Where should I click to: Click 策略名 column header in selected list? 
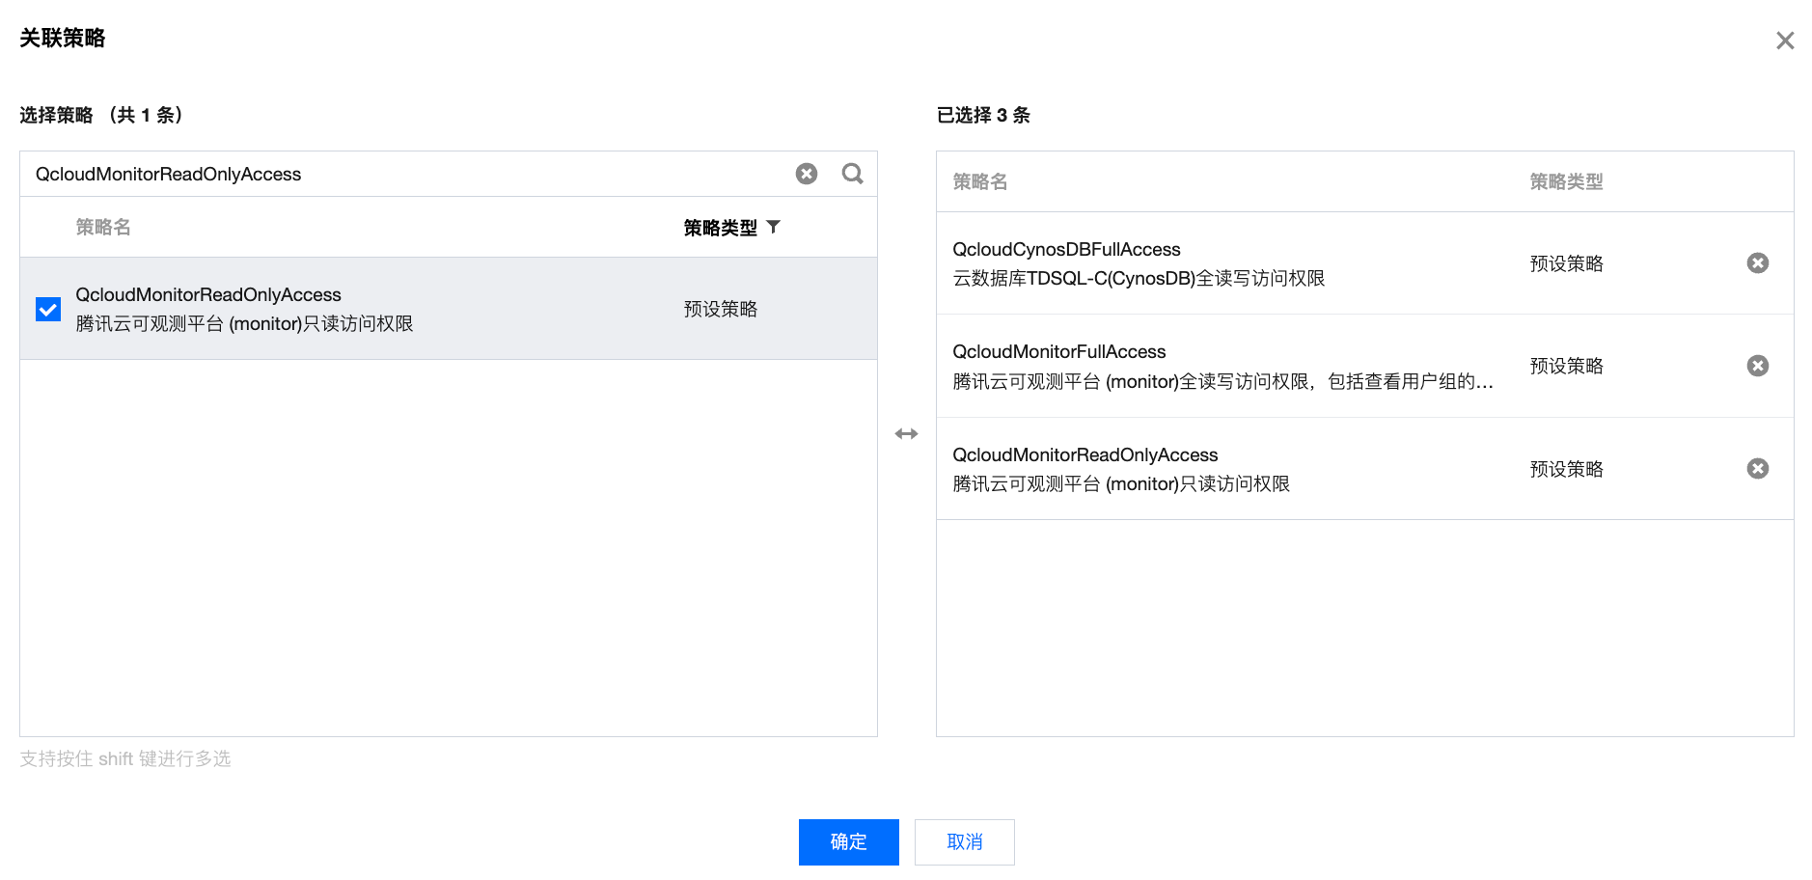tap(980, 181)
